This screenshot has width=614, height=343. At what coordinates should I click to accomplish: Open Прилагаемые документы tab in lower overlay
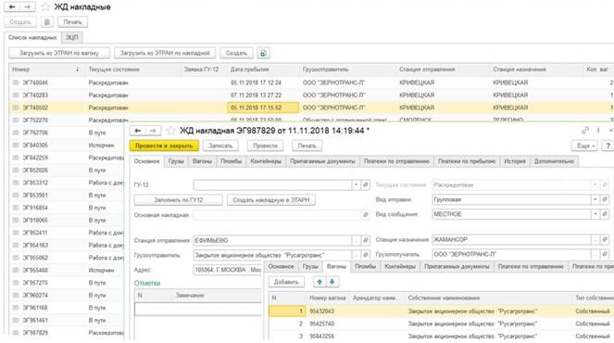click(x=457, y=267)
